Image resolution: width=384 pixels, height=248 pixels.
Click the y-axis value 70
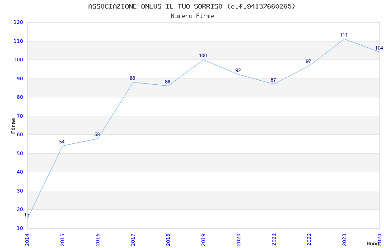(x=20, y=116)
